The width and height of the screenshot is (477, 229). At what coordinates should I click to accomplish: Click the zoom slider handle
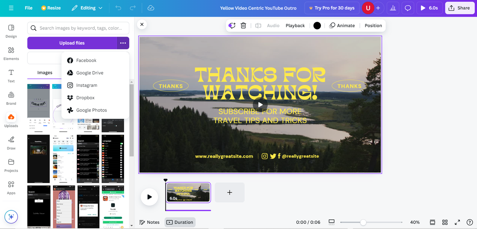[x=363, y=222]
